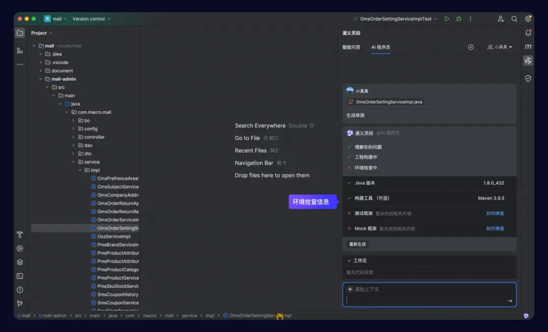Click service in breadcrumb bar
Image resolution: width=548 pixels, height=332 pixels.
tap(189, 316)
